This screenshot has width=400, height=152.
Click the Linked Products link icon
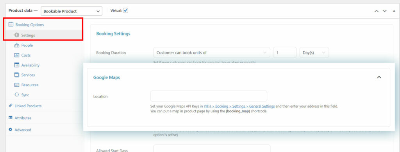(x=11, y=106)
